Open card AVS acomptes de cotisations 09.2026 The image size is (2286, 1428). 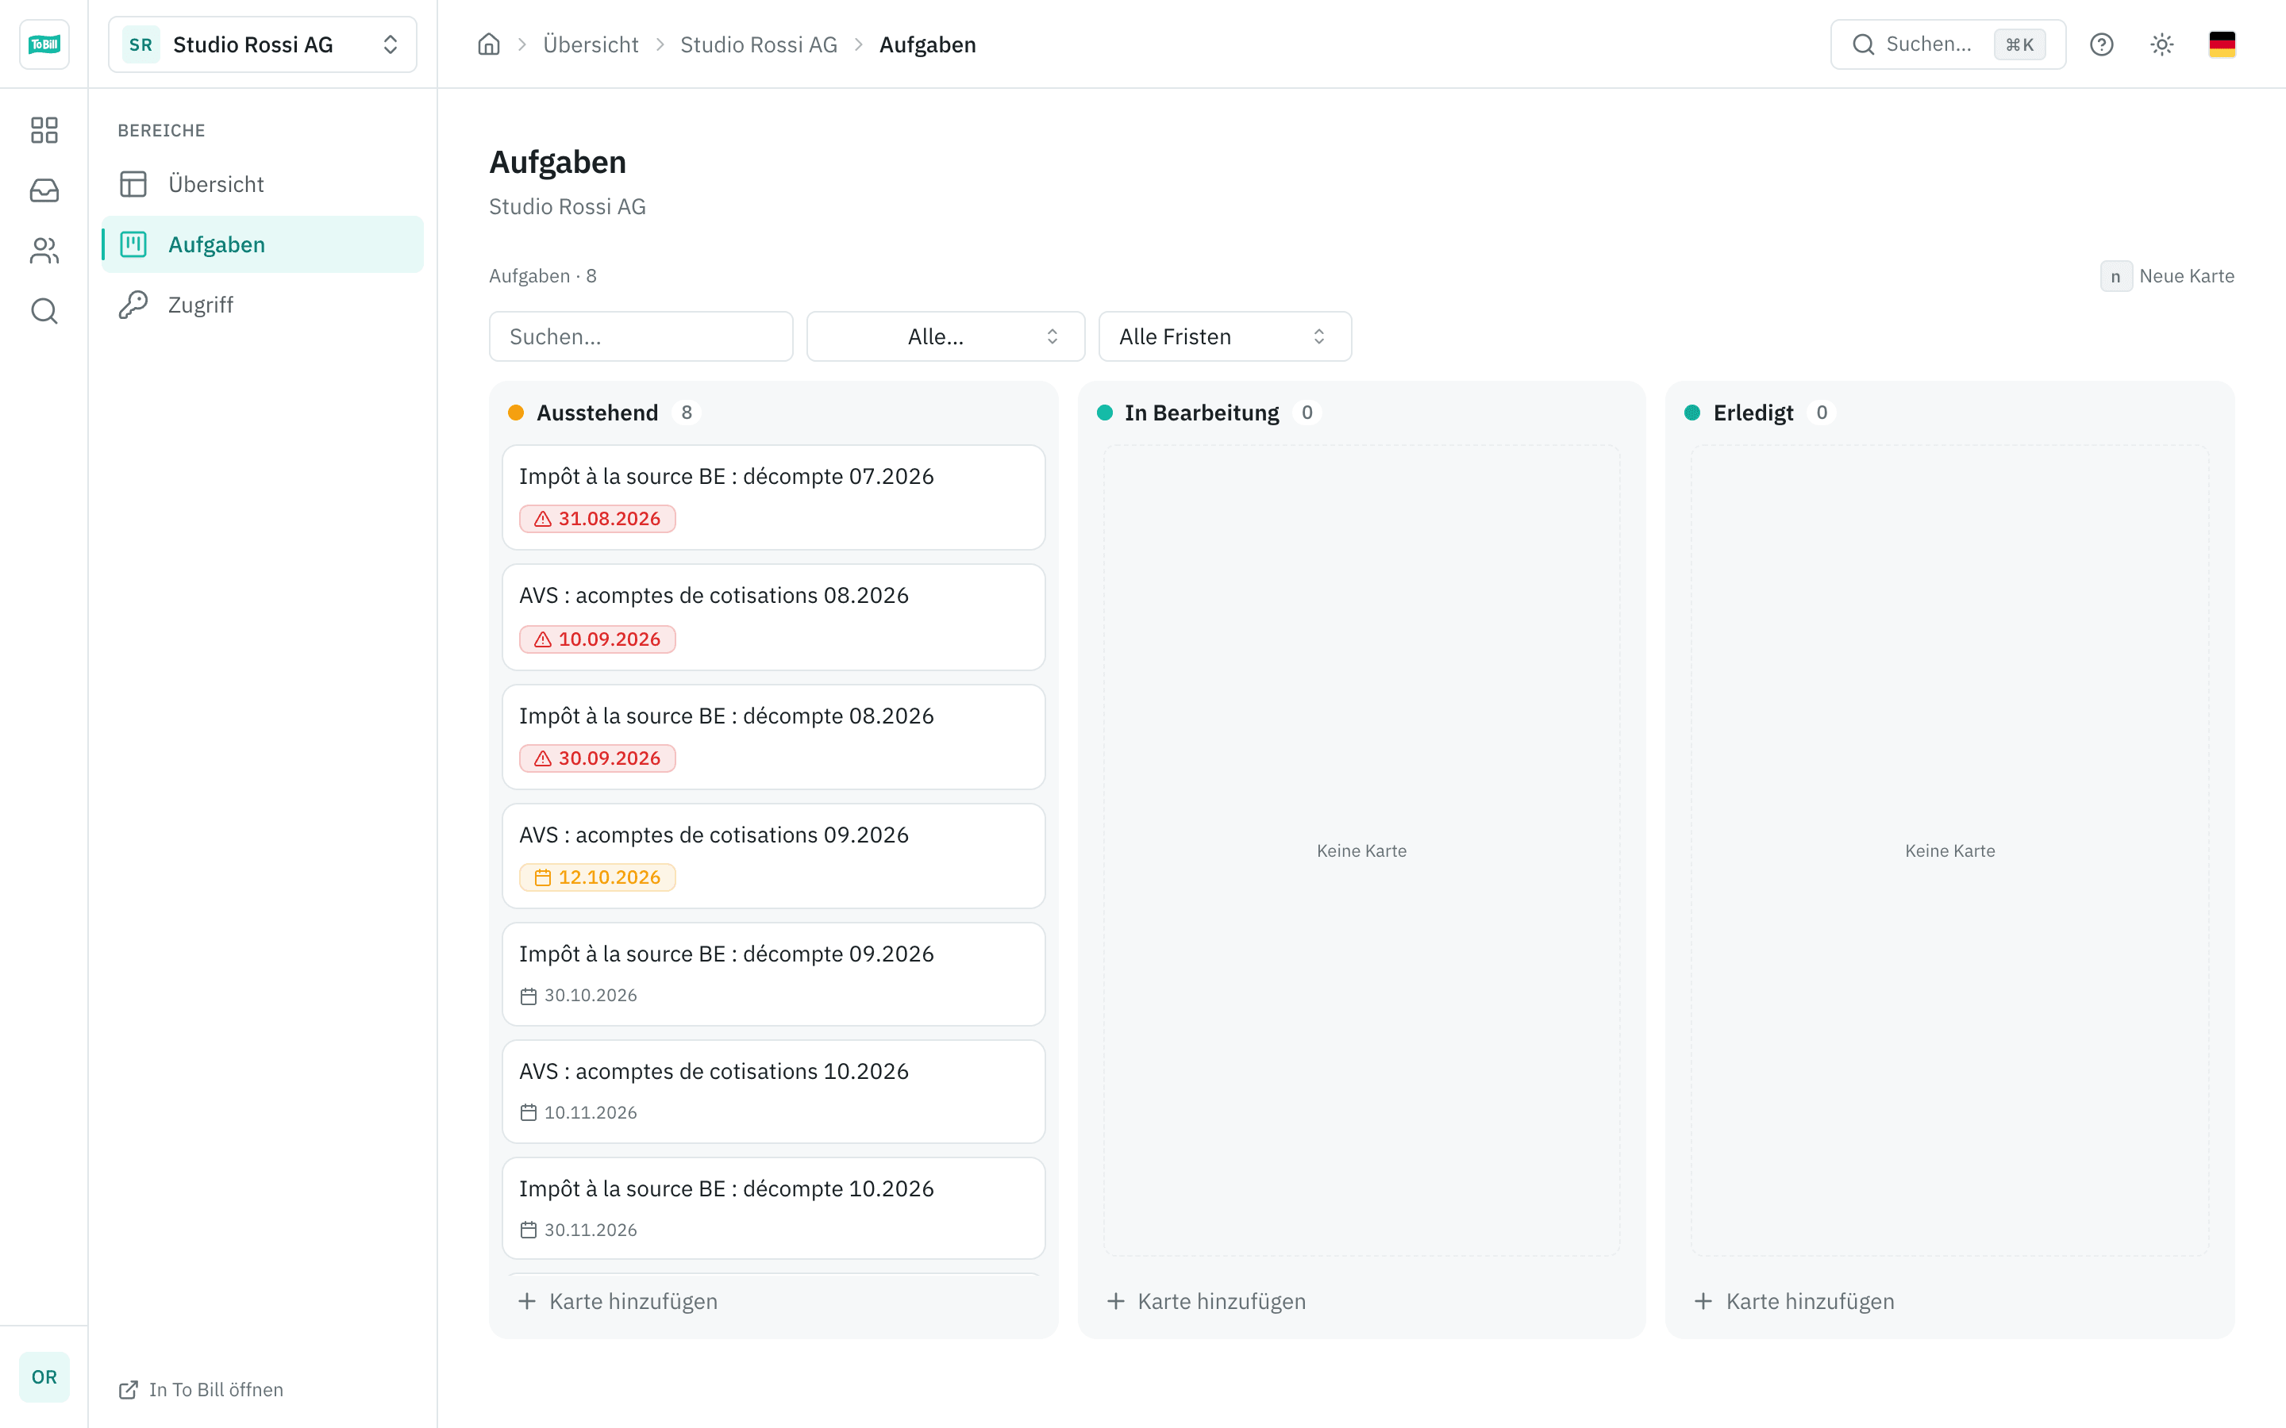[774, 856]
